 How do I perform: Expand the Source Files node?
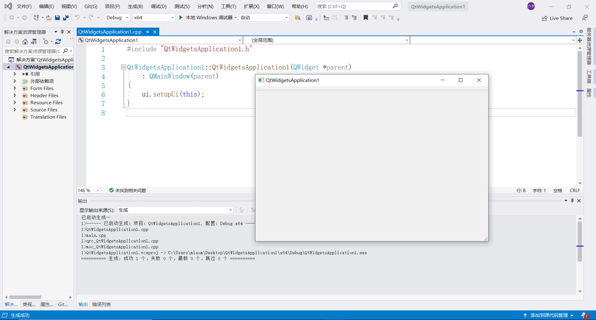pos(15,110)
